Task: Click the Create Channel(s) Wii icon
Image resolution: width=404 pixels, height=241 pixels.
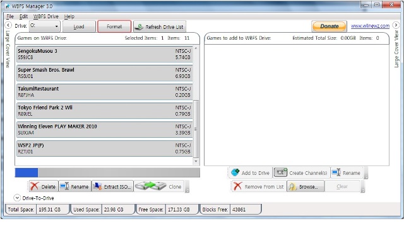Action: [280, 172]
